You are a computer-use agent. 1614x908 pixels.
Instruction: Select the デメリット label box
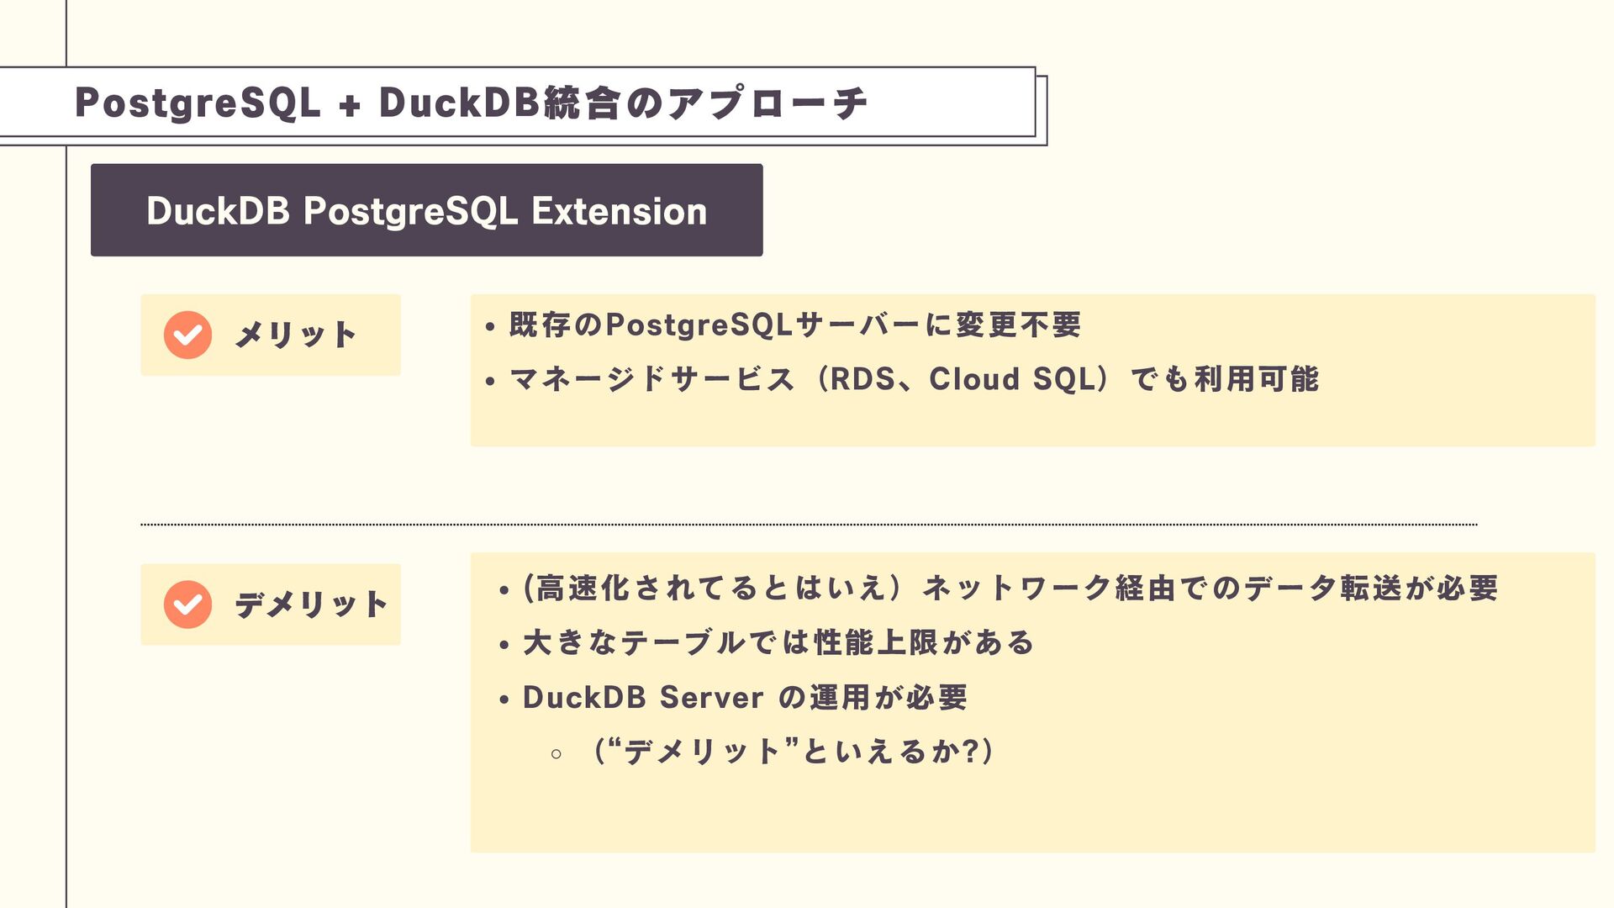point(271,604)
